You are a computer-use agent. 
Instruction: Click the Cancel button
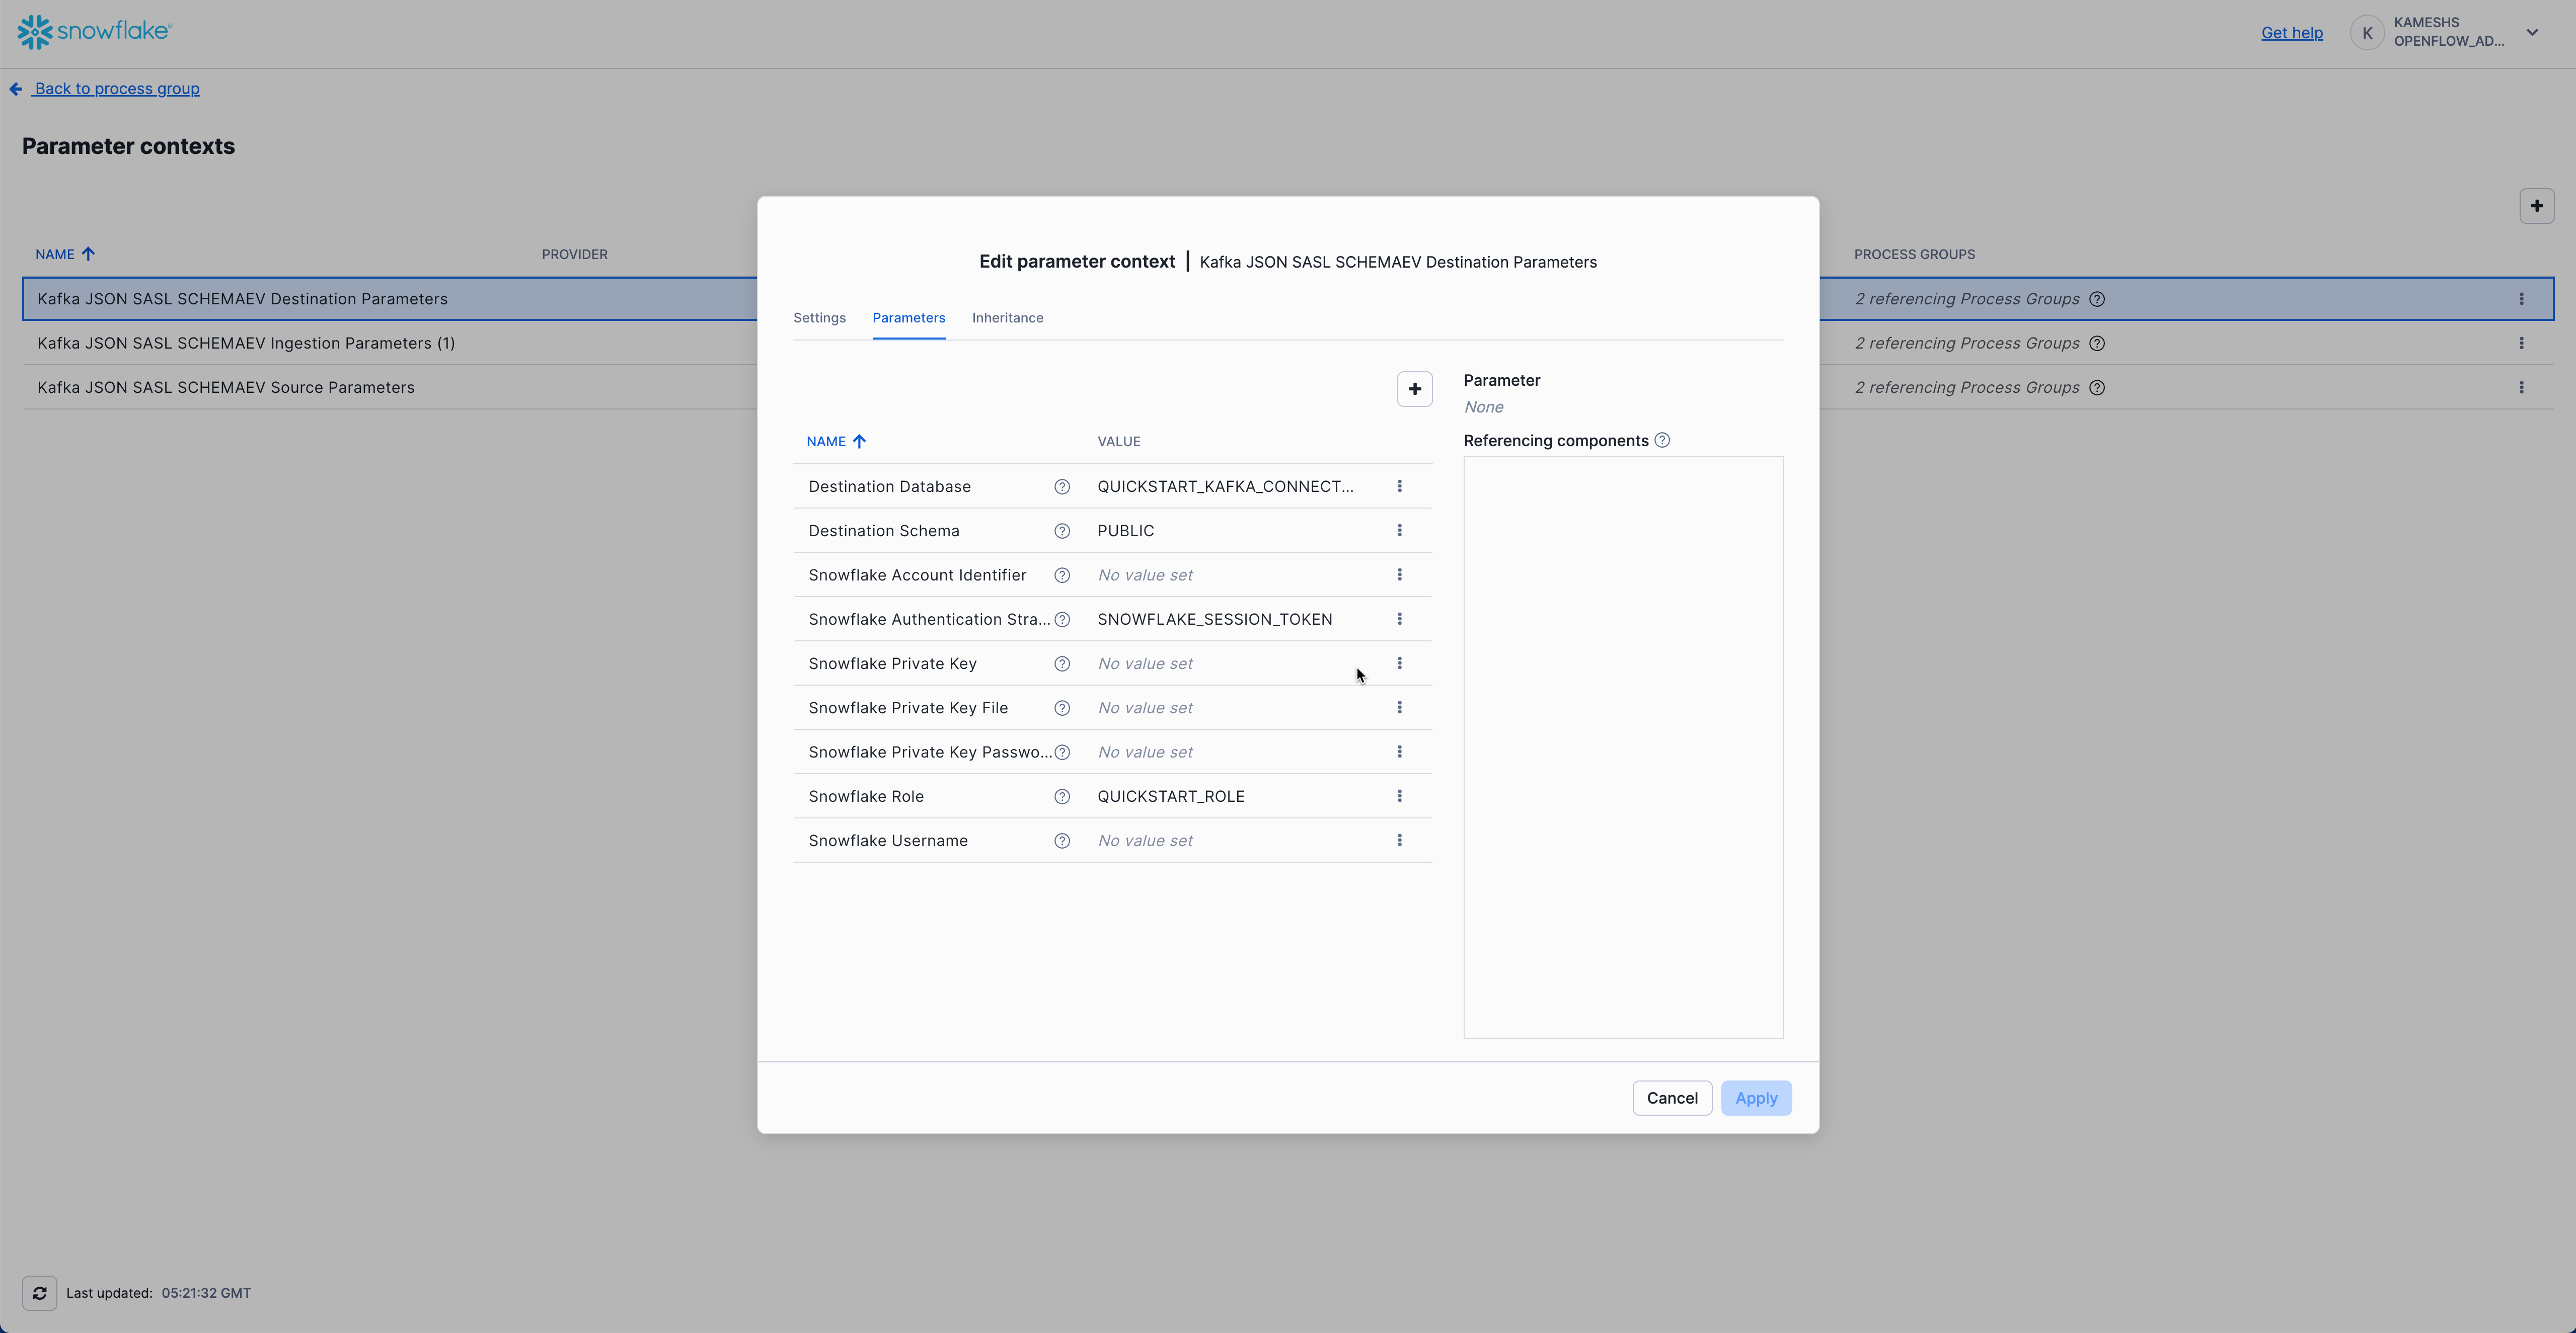coord(1671,1097)
